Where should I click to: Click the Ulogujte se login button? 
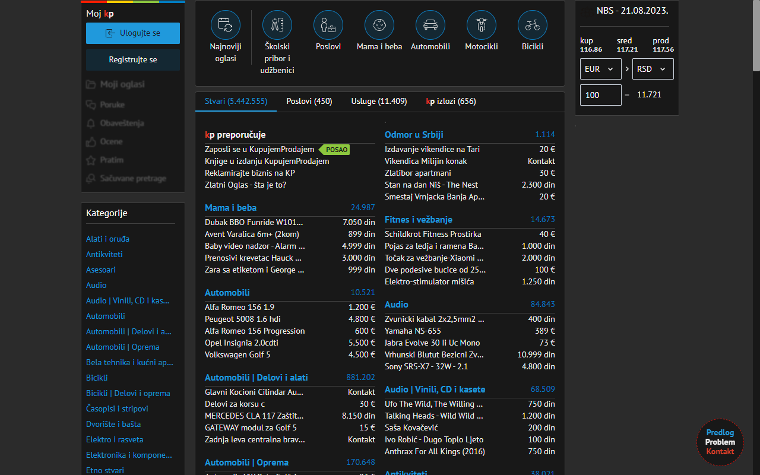133,33
